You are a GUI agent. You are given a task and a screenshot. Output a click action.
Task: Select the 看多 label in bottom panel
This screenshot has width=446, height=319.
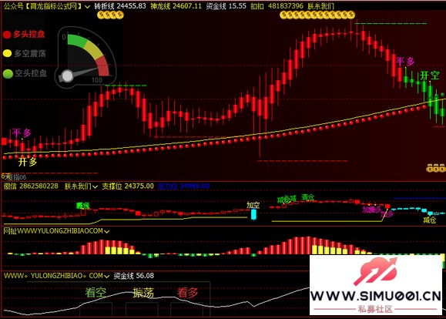tap(187, 293)
